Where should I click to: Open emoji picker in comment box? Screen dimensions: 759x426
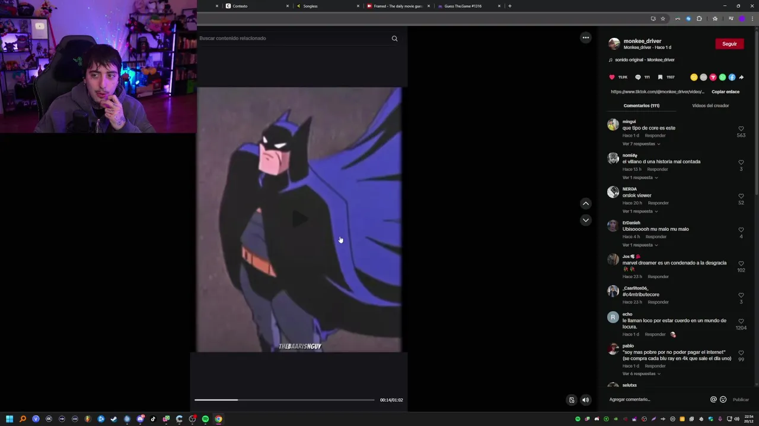[x=723, y=399]
